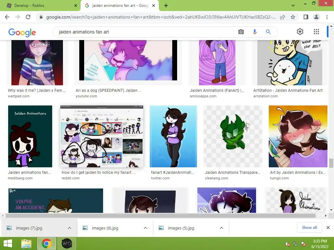Click Show all downloads
Viewport: 334px width, 250px height.
click(309, 228)
